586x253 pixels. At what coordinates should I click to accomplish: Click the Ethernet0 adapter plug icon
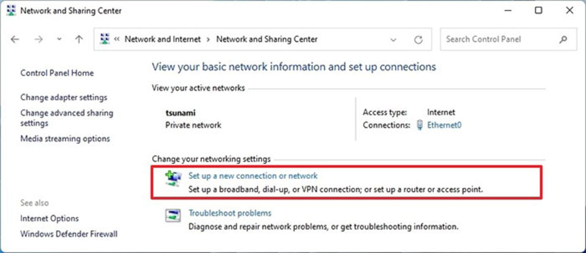pos(420,125)
